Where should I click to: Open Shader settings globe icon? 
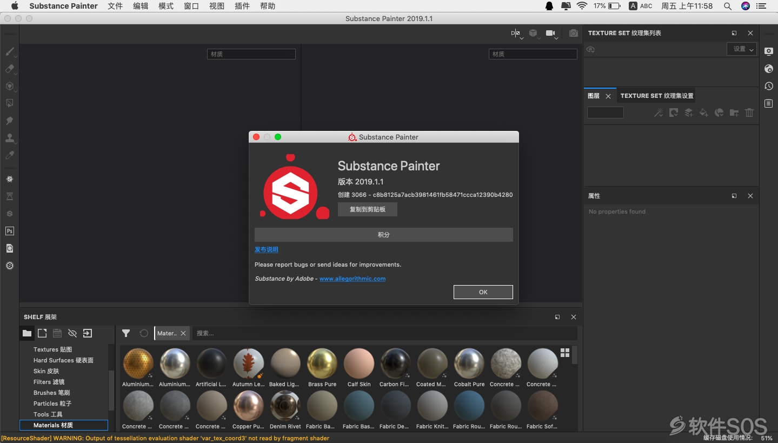(x=769, y=69)
